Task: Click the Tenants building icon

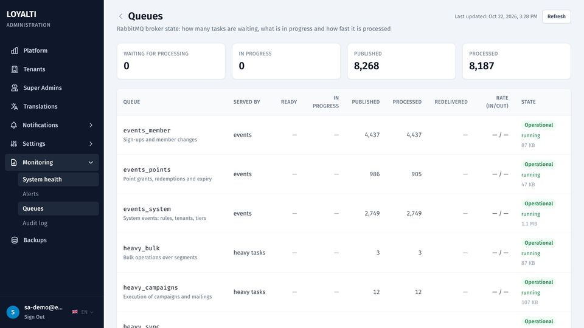Action: (15, 69)
